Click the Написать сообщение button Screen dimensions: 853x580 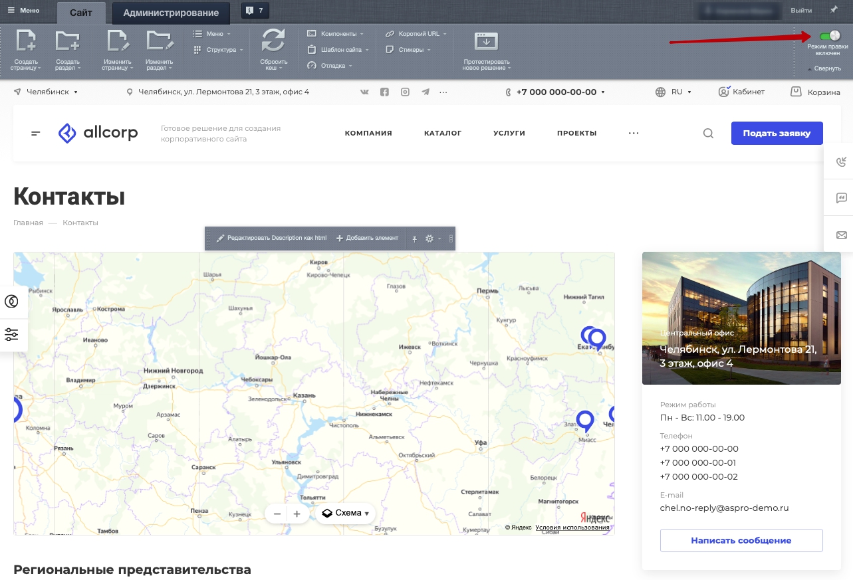tap(741, 540)
